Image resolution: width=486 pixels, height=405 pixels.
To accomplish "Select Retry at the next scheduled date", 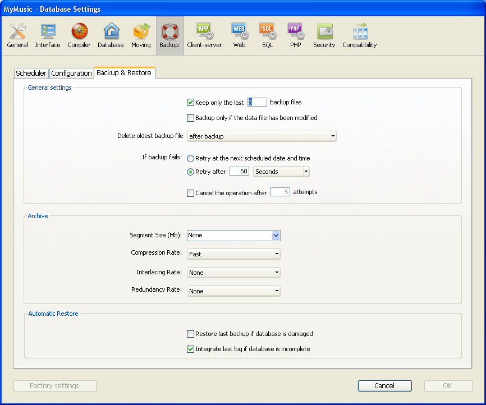I will [190, 159].
